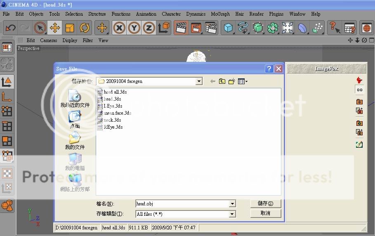375x236 pixels.
Task: Open the Cameras viewport menu
Action: click(x=48, y=40)
